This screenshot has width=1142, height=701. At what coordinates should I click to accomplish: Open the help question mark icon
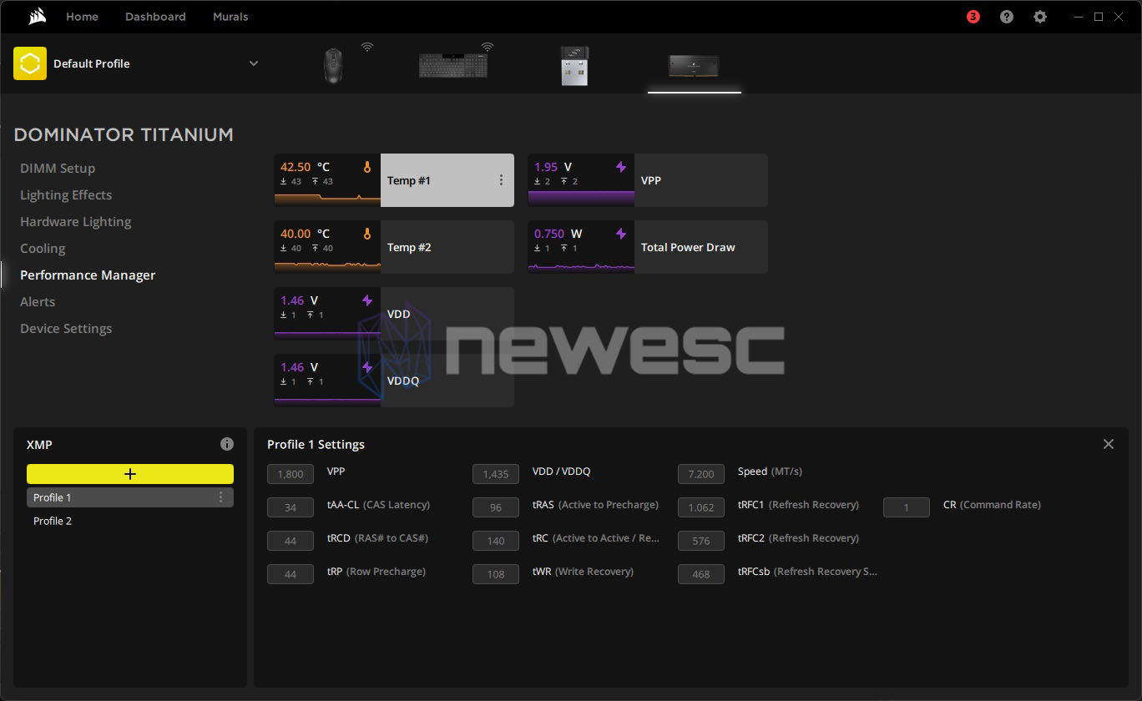(1007, 17)
